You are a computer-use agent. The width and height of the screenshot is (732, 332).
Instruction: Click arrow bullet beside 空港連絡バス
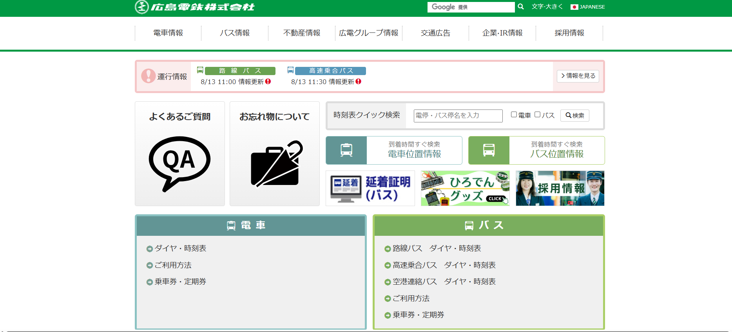388,282
